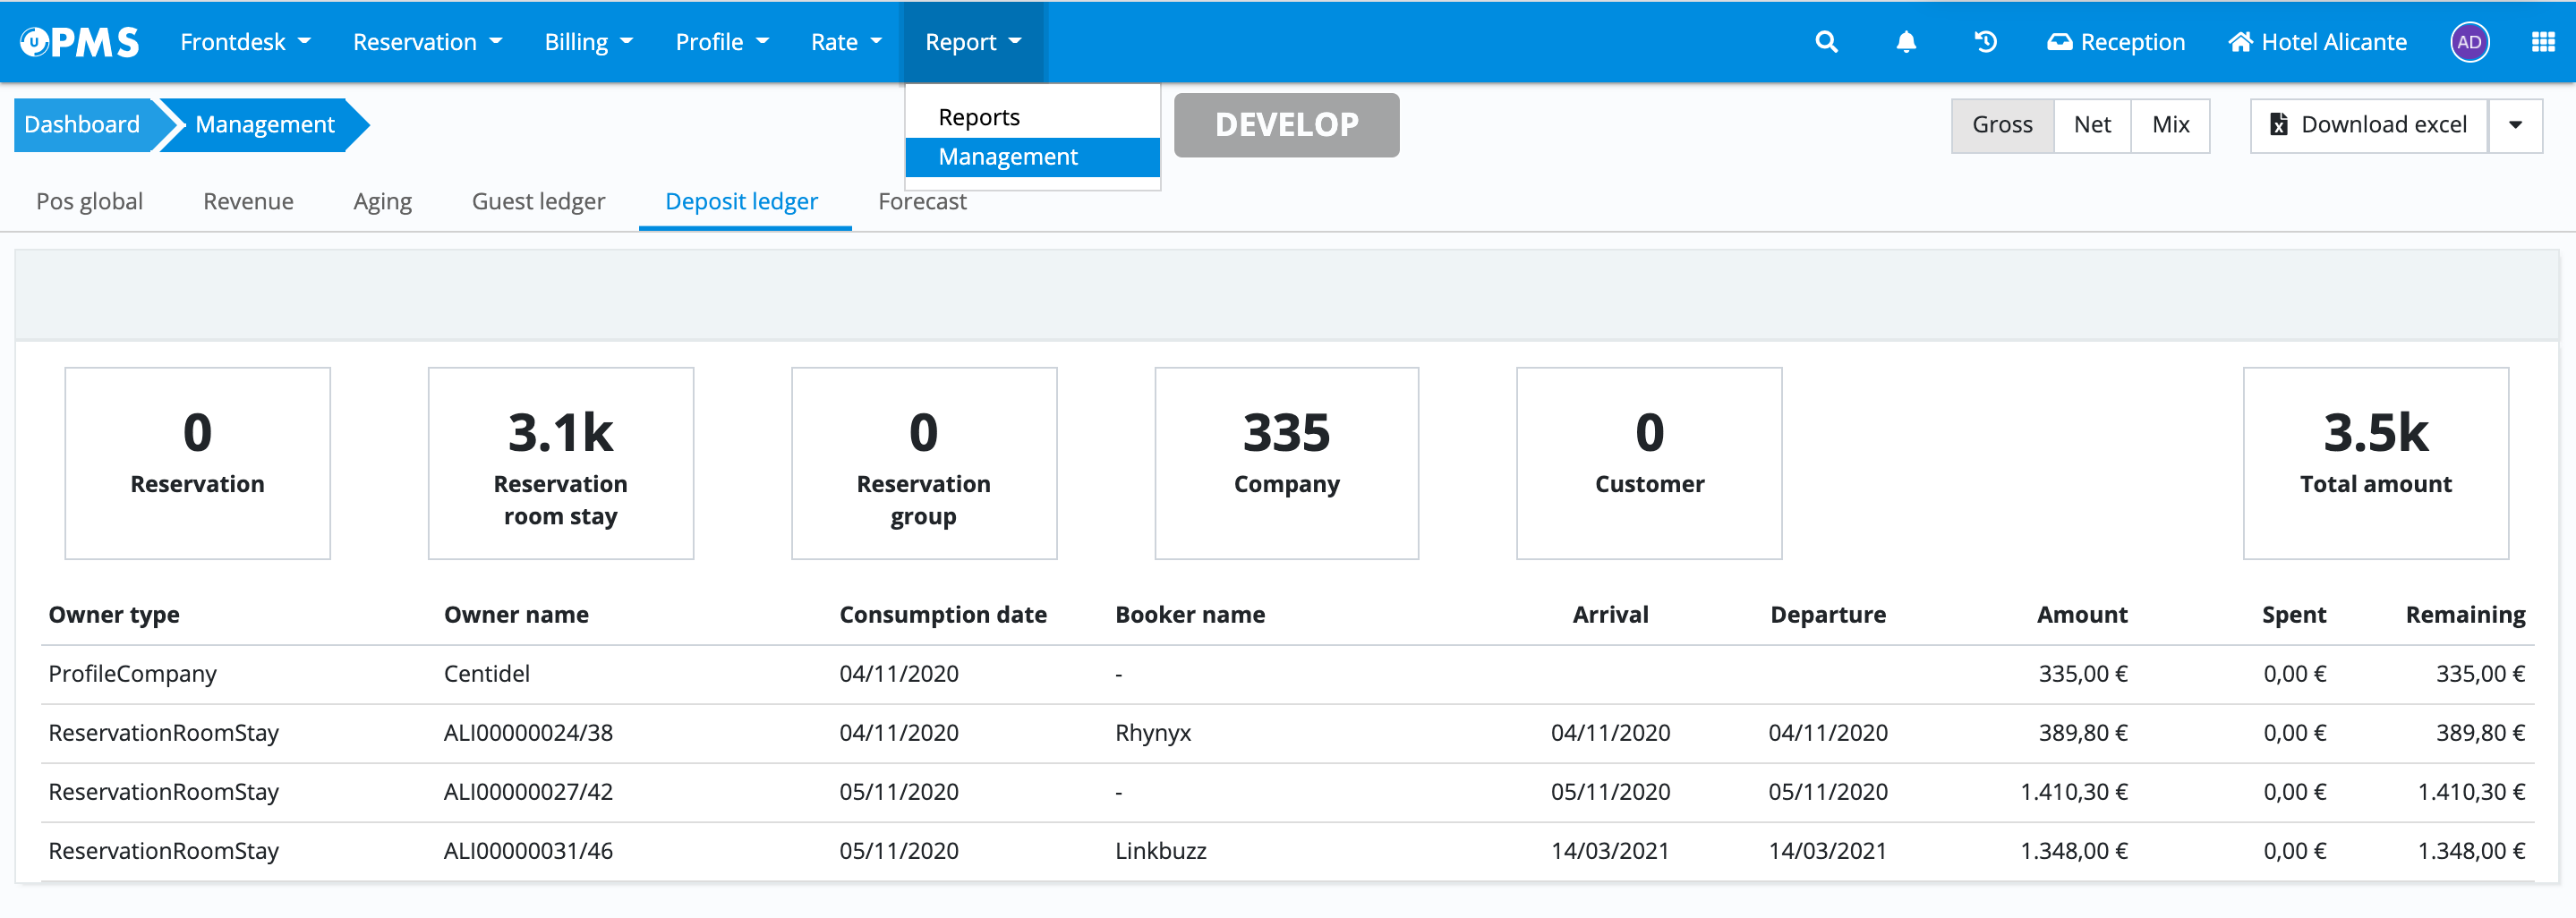Open the history clock icon
The image size is (2576, 918).
tap(1985, 42)
